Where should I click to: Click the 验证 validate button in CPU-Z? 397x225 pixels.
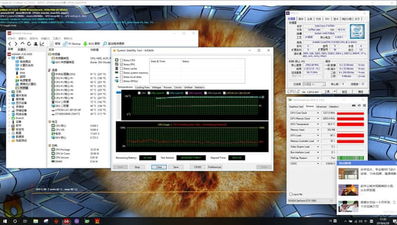tap(345, 92)
